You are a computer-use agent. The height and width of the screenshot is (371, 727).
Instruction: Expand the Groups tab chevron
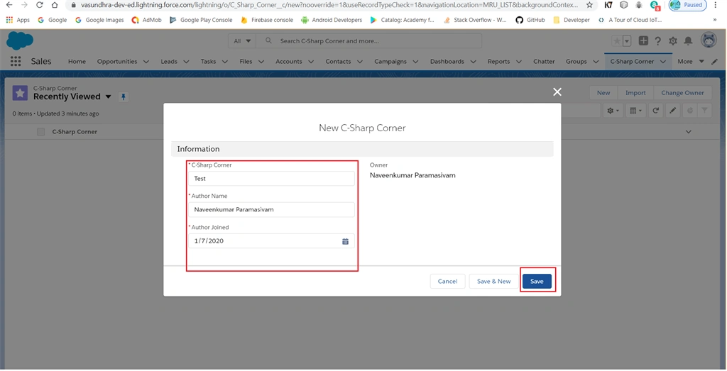coord(596,61)
